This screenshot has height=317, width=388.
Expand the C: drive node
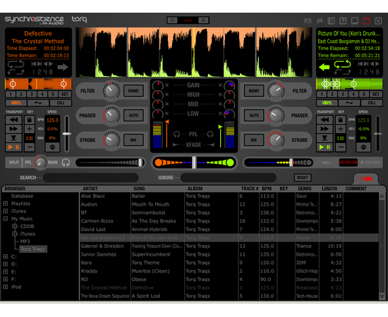[6, 256]
